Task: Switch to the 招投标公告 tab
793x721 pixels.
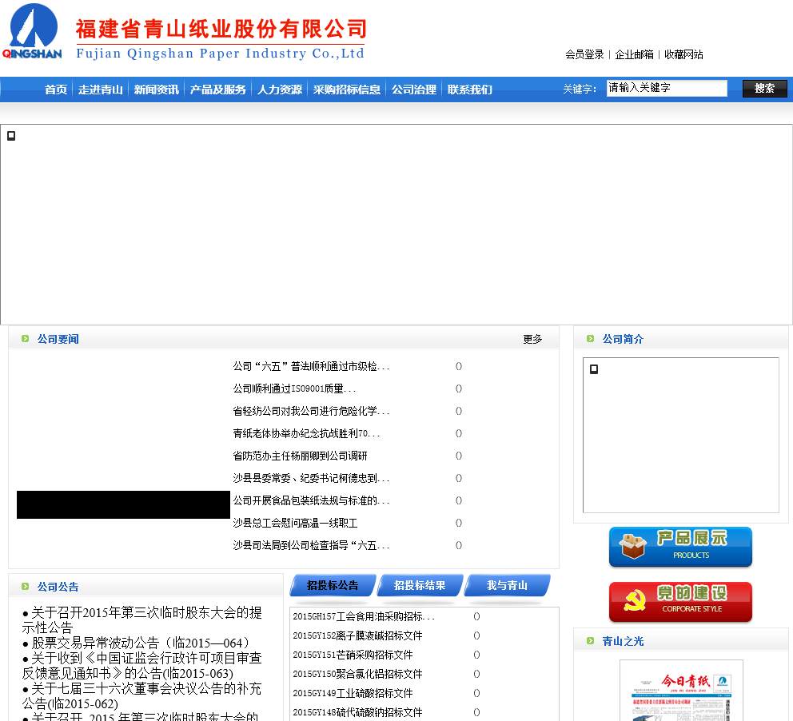Action: [333, 585]
